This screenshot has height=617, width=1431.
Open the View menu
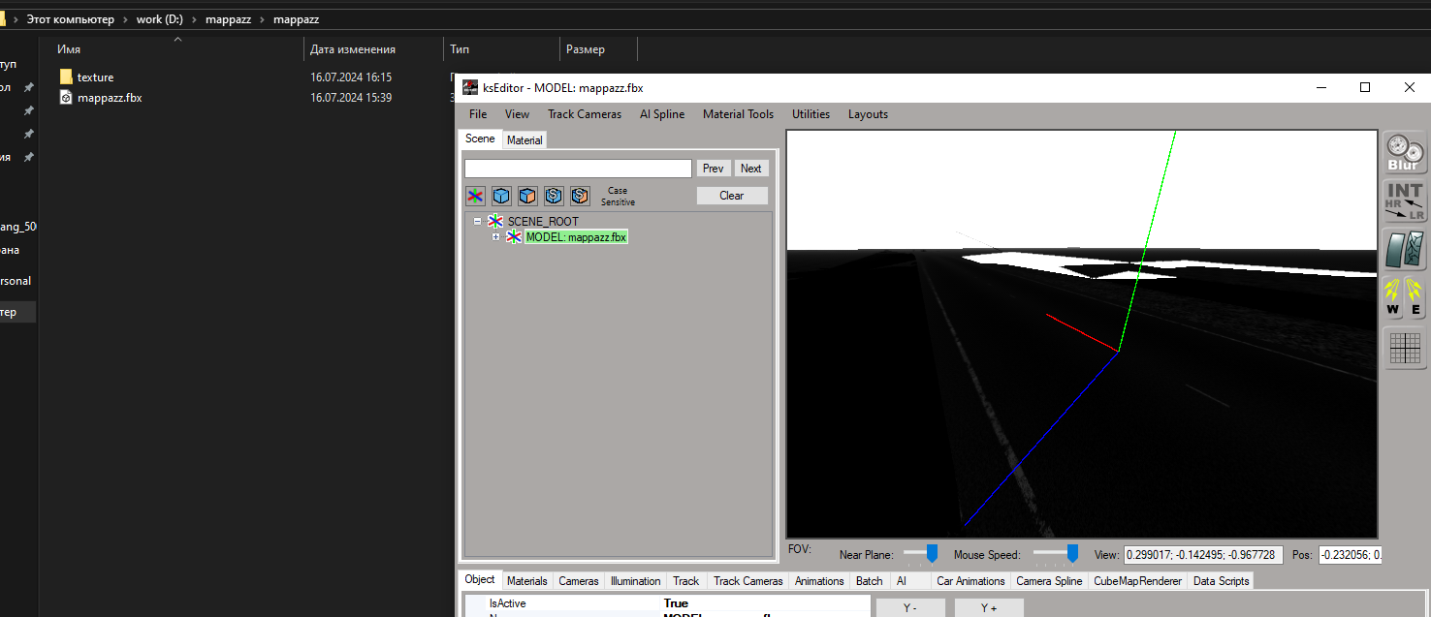[x=518, y=114]
